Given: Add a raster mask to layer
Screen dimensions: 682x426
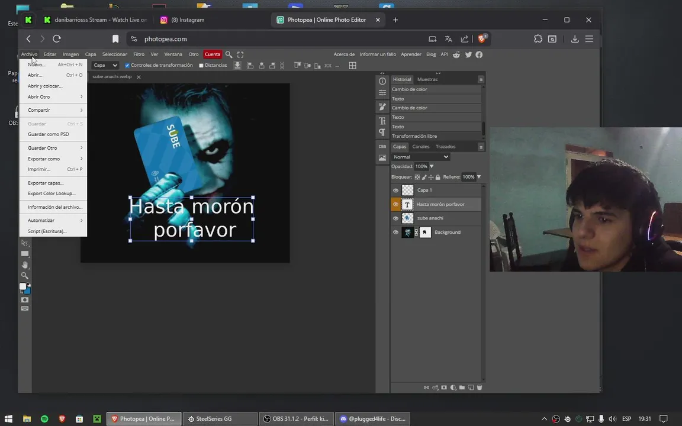Looking at the screenshot, I should coord(444,388).
